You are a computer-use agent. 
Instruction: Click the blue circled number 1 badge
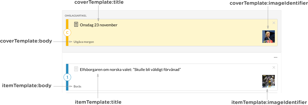[67, 77]
